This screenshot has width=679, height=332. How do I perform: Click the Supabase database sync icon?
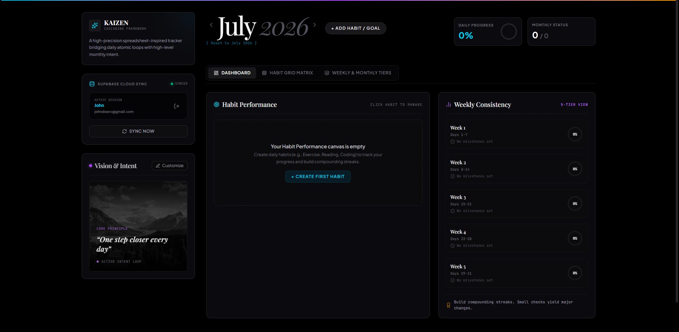tap(92, 84)
